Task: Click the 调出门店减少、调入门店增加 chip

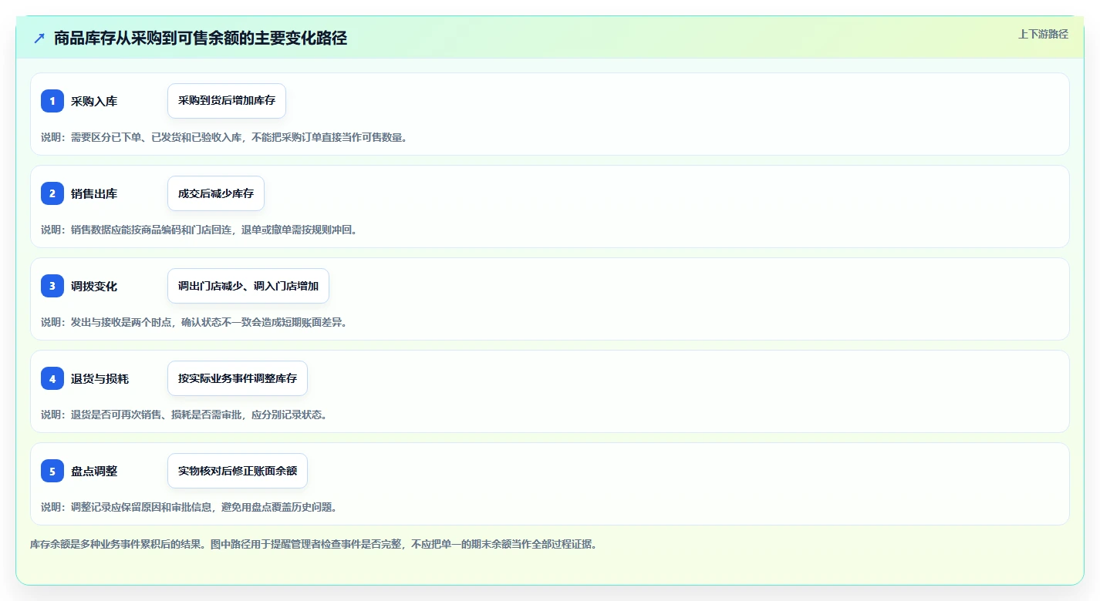Action: click(x=248, y=286)
